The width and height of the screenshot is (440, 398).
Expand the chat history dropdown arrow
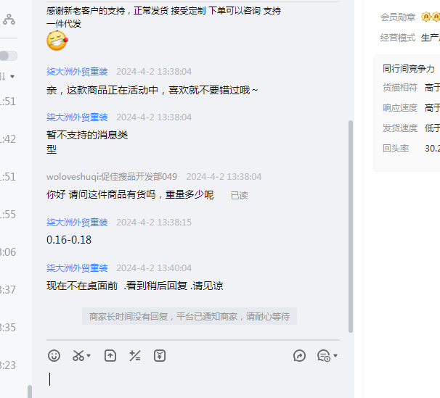point(335,356)
